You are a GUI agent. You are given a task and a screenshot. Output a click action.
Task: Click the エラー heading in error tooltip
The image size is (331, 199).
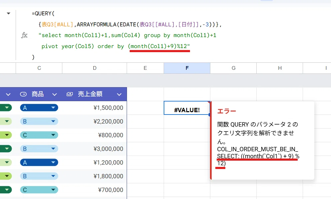point(227,111)
